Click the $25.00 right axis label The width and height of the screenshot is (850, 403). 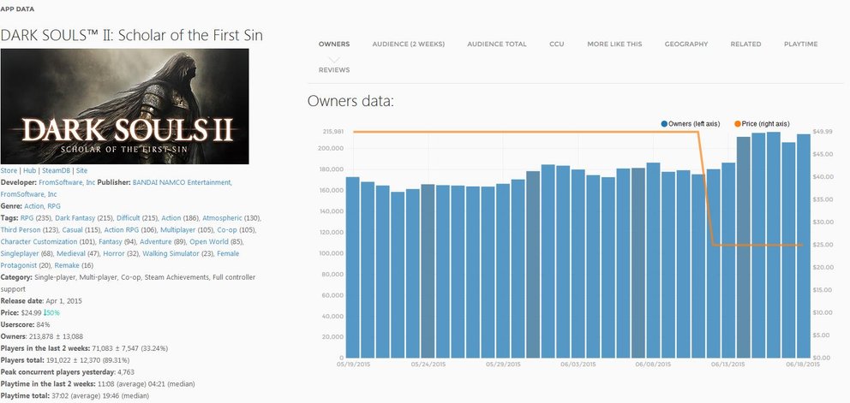(x=823, y=245)
